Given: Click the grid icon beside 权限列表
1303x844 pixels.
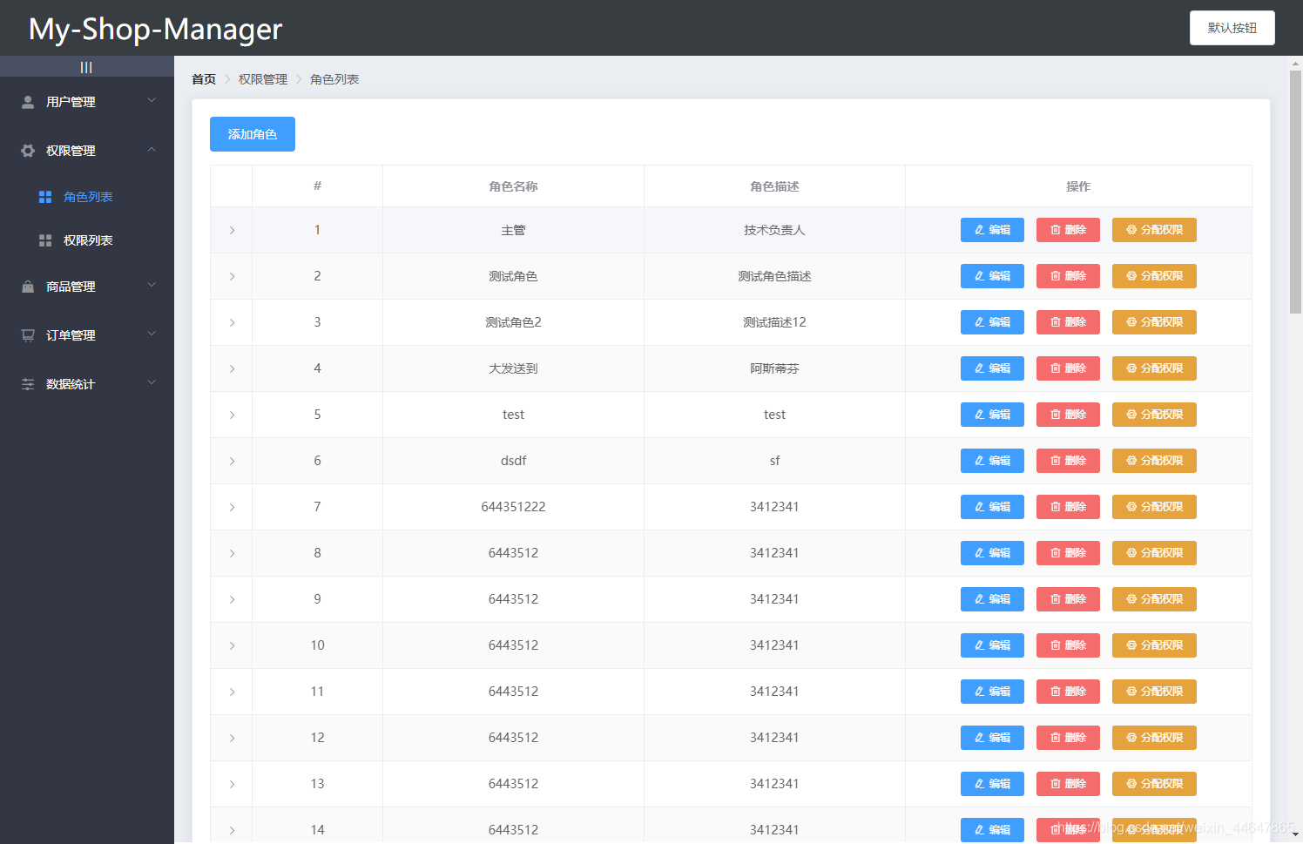Looking at the screenshot, I should tap(45, 240).
